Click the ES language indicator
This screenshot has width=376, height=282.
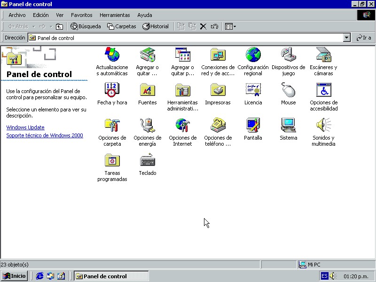pyautogui.click(x=324, y=276)
